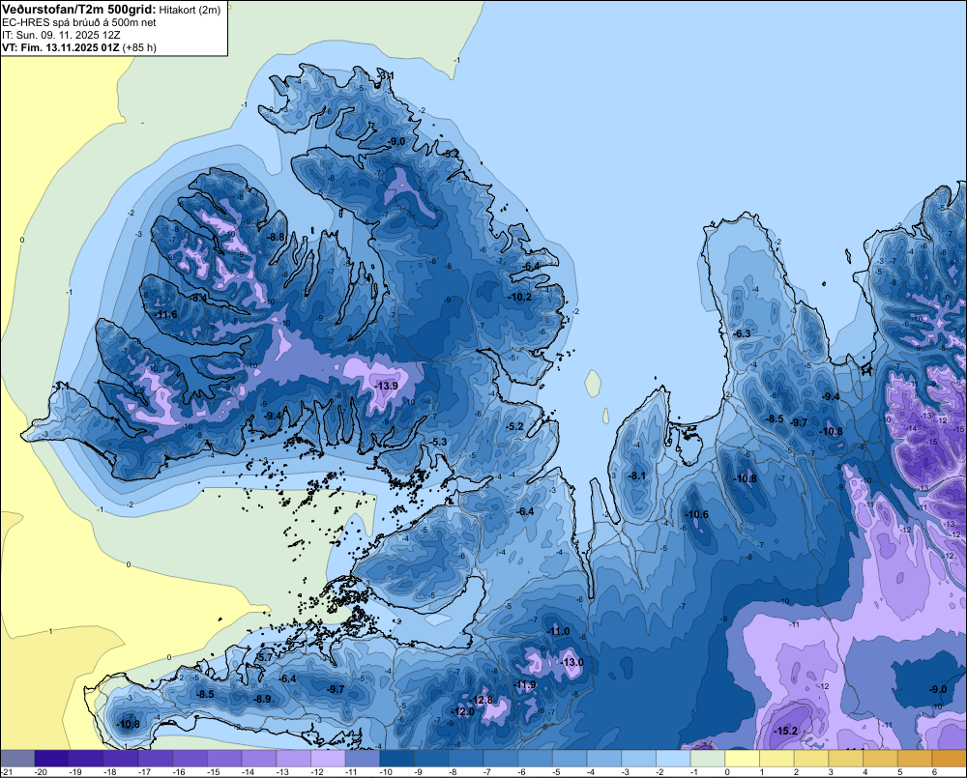Screen dimensions: 967x778
Task: Click legend swatch between -21 and -20
Action: click(x=17, y=759)
